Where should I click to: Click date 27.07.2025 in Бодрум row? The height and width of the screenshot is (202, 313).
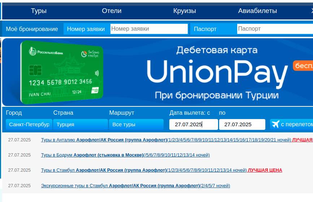pos(19,155)
